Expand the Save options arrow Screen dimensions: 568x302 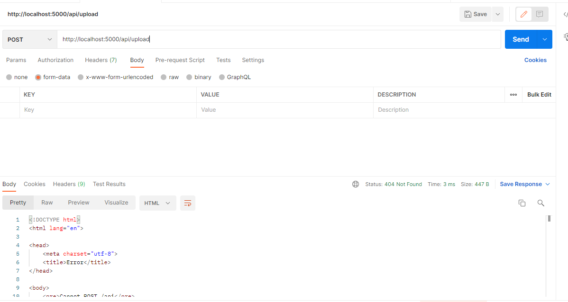498,14
